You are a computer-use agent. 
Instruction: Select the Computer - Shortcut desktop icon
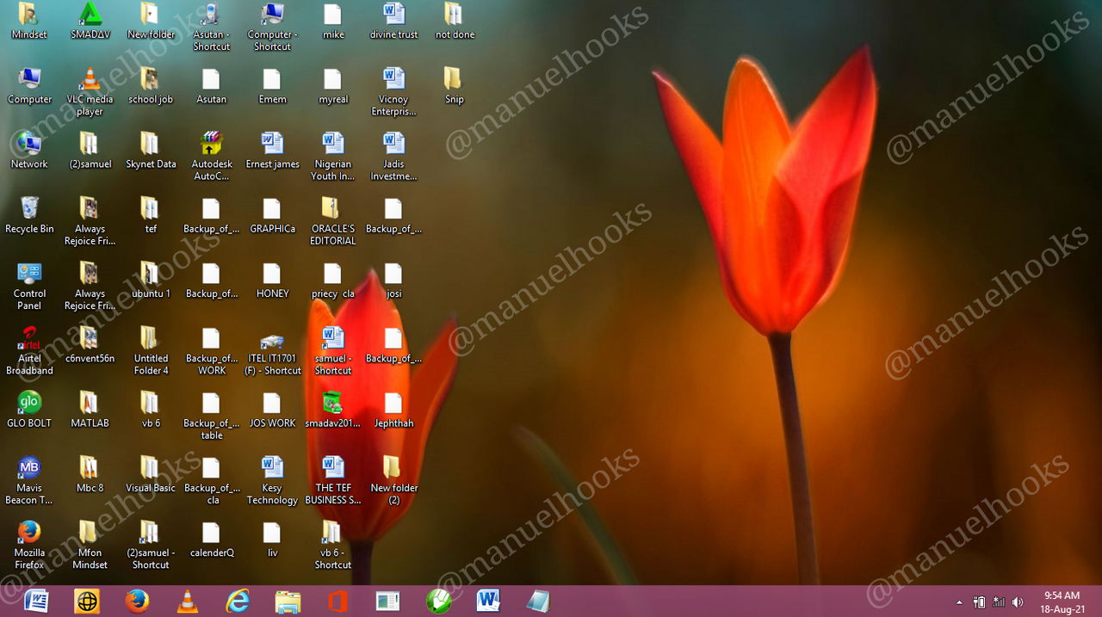tap(272, 27)
